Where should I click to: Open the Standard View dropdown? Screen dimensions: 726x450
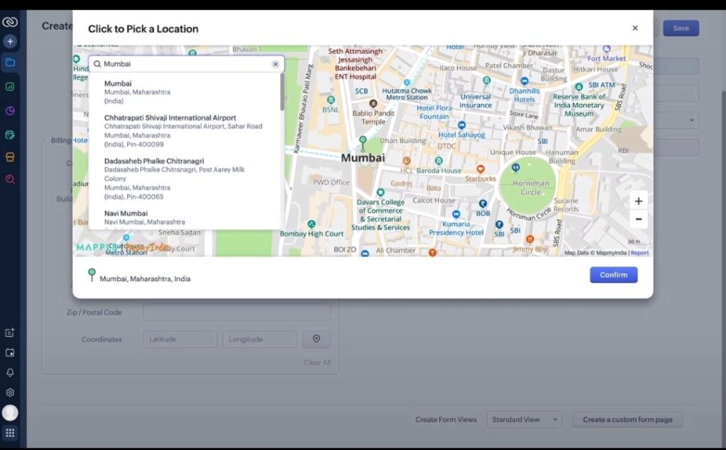point(524,420)
